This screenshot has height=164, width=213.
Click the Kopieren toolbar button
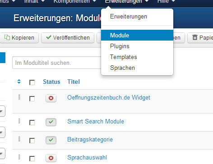19,38
